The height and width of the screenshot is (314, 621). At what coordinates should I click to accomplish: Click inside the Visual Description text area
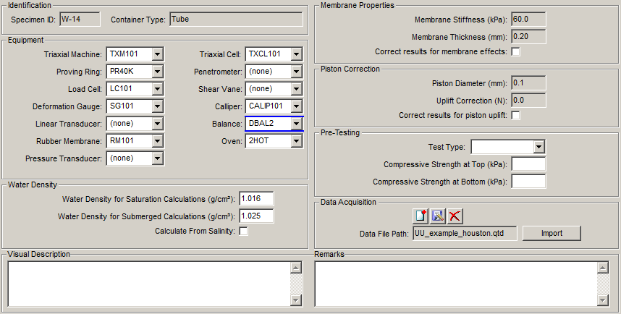pos(148,283)
